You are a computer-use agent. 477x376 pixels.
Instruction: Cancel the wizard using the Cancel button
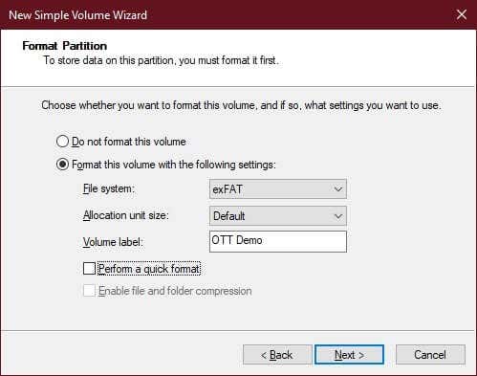(430, 355)
